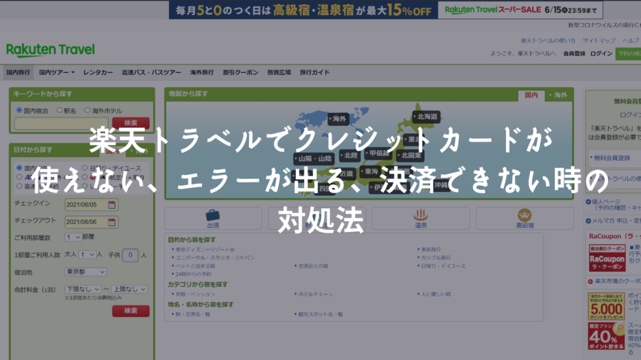
Task: Open the 割引クーポン nav item
Action: tap(240, 72)
